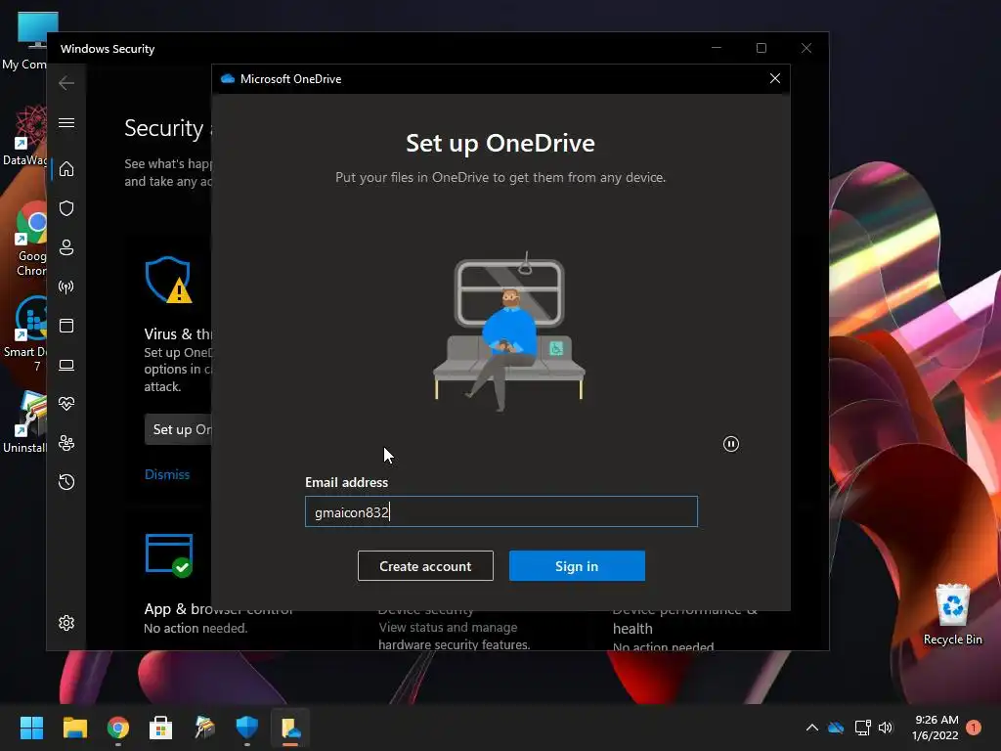Open Windows Security settings gear
This screenshot has height=751, width=1001.
(x=66, y=623)
